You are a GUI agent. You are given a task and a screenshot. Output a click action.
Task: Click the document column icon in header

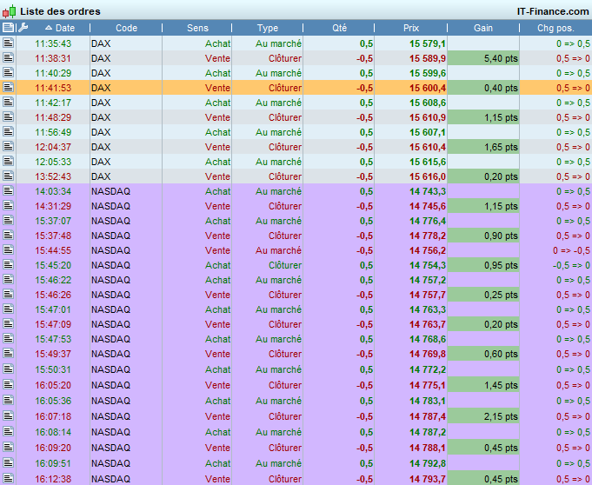coord(8,28)
